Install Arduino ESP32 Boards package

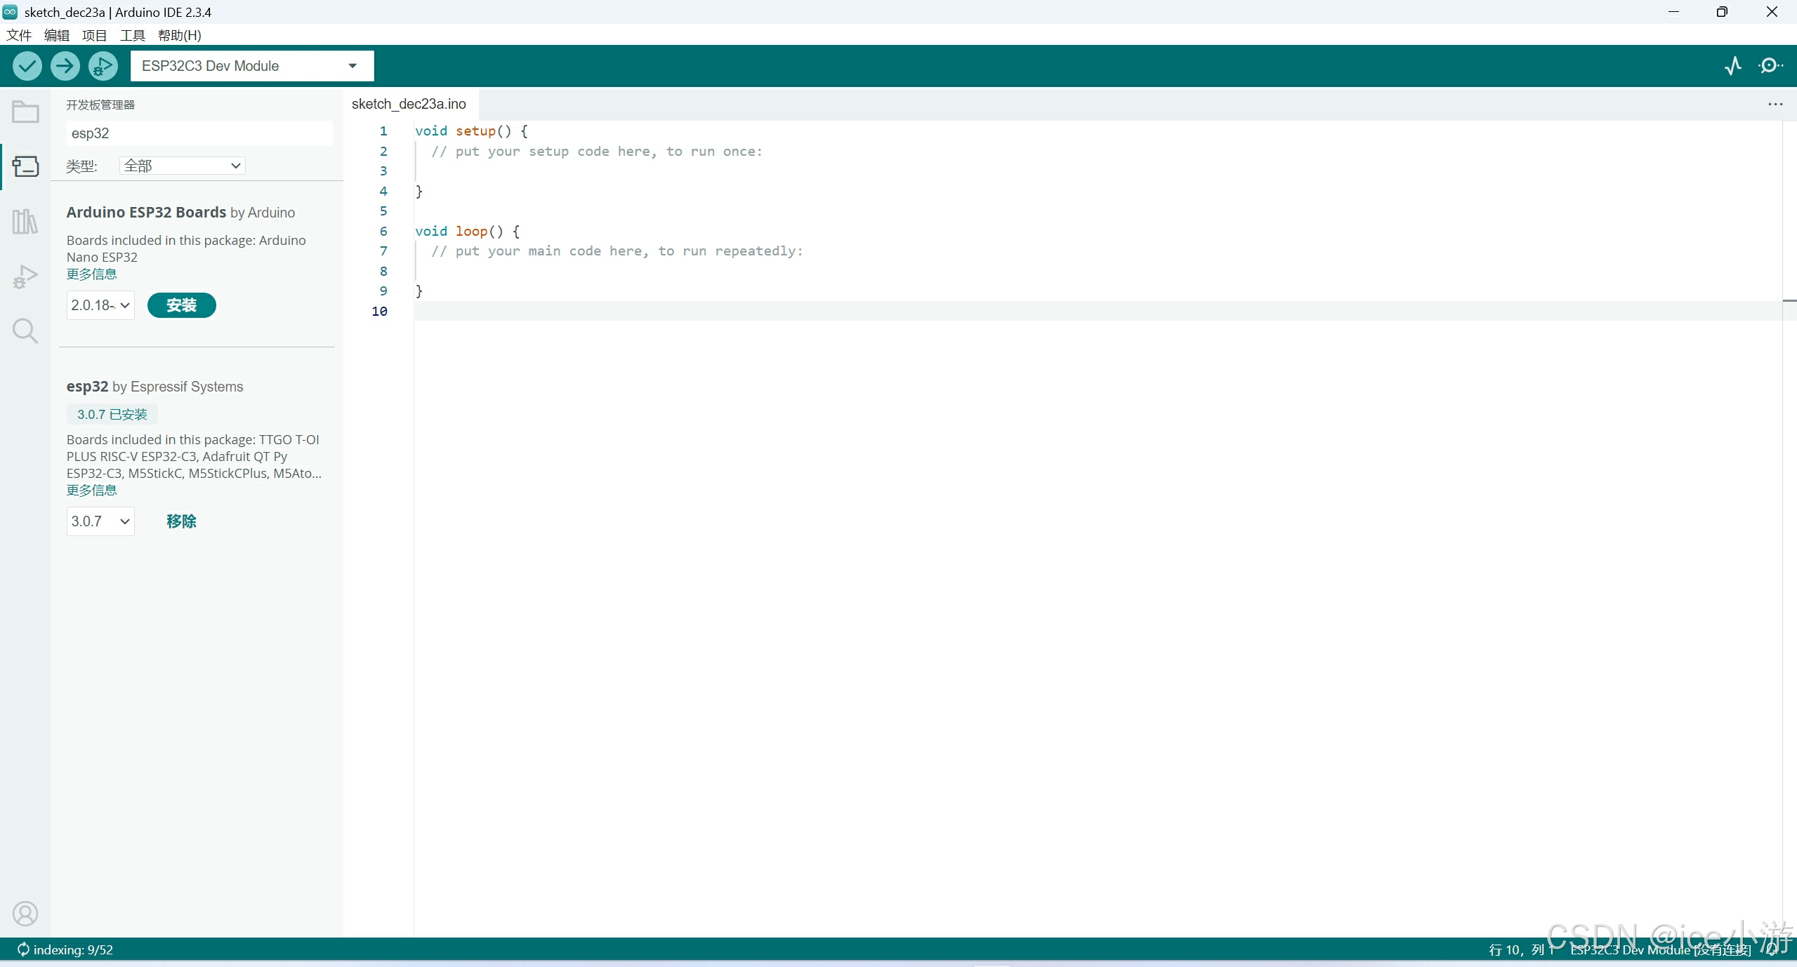pos(181,305)
